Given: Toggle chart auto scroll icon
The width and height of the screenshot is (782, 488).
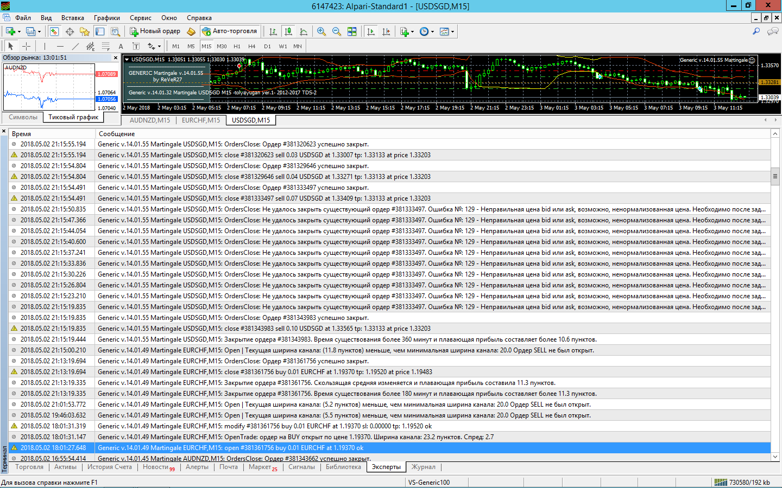Looking at the screenshot, I should (x=371, y=31).
